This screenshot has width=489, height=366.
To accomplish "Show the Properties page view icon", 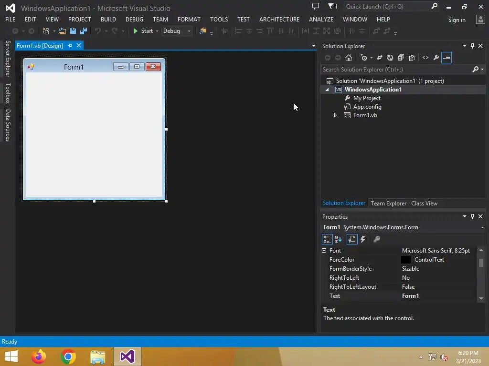I will tap(352, 239).
